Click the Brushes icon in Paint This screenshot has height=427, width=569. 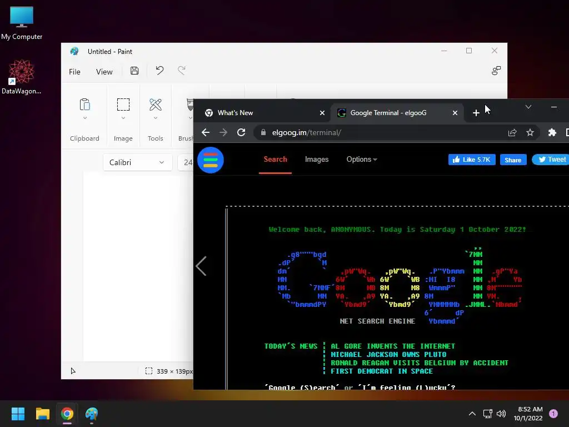click(190, 105)
